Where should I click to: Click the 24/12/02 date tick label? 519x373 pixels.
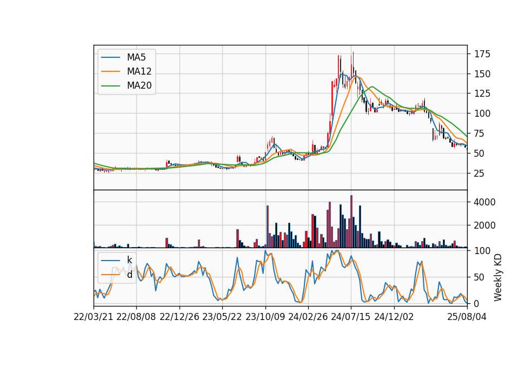tap(394, 317)
